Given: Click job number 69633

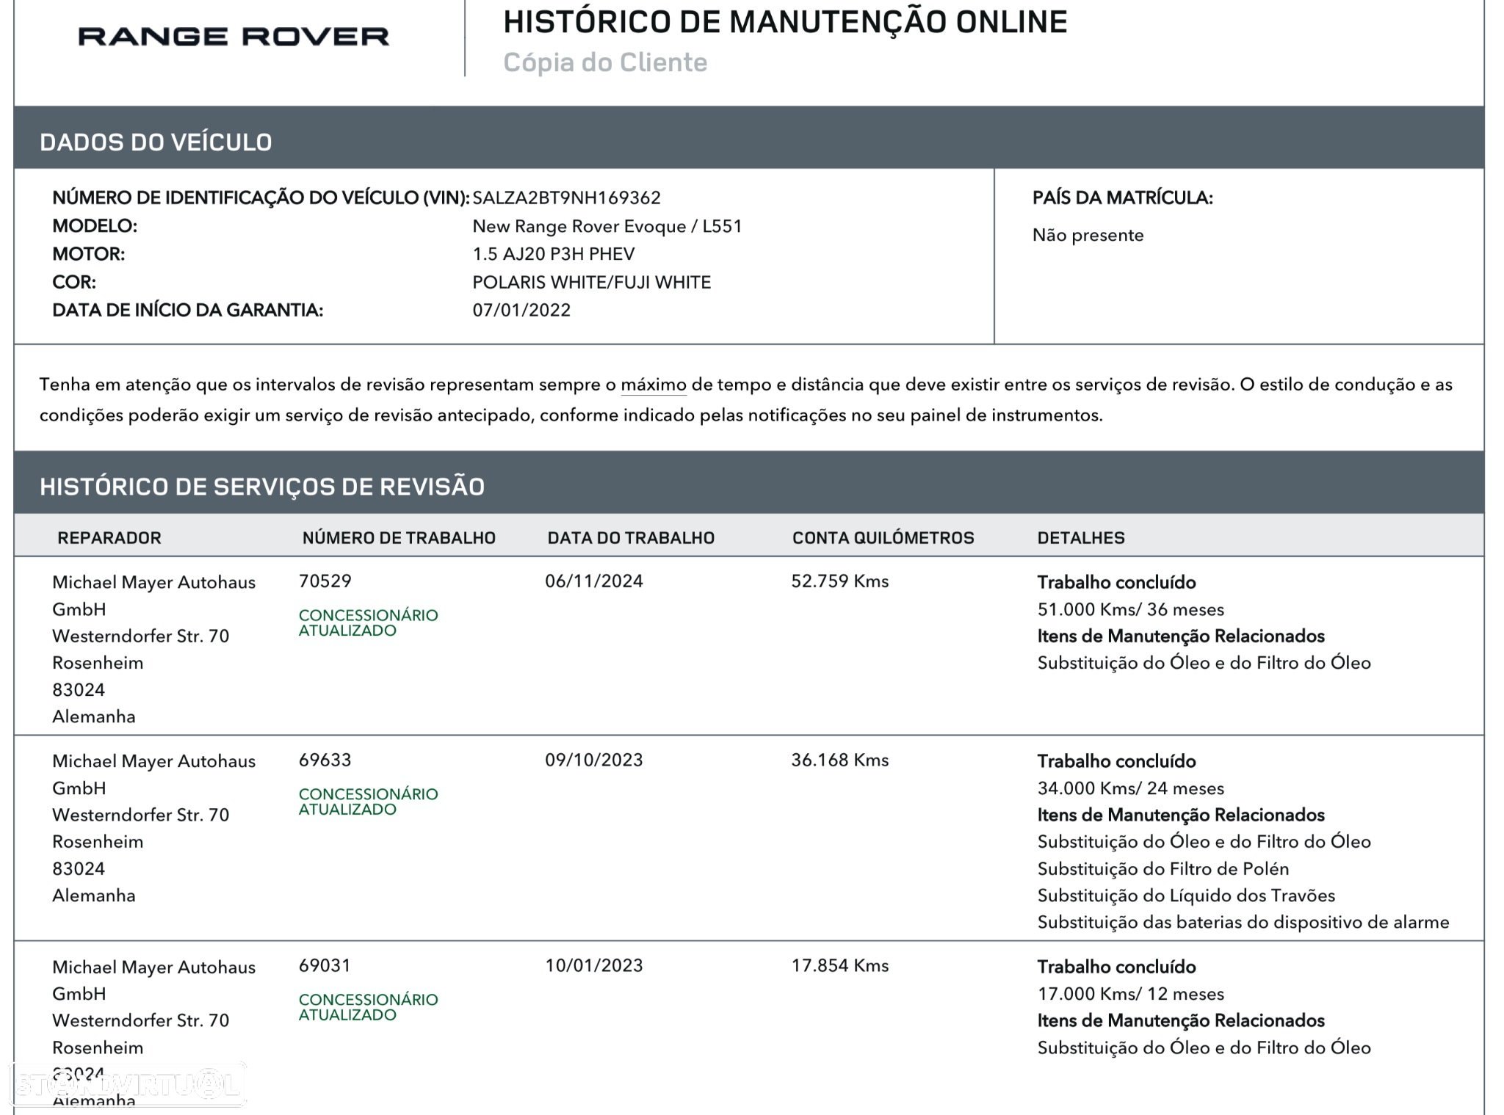Looking at the screenshot, I should click(325, 760).
